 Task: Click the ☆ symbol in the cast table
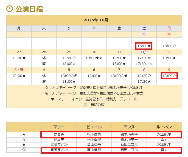coord(24,139)
